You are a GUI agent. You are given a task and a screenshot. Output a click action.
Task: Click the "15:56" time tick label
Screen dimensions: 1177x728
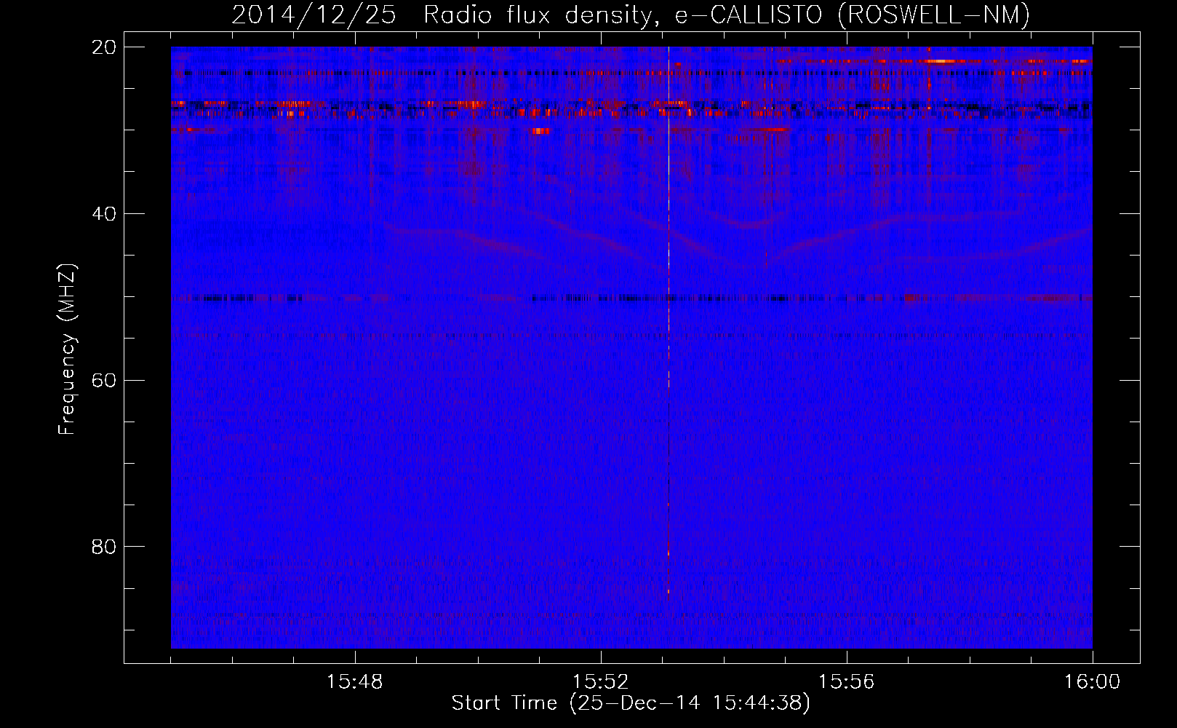point(847,682)
